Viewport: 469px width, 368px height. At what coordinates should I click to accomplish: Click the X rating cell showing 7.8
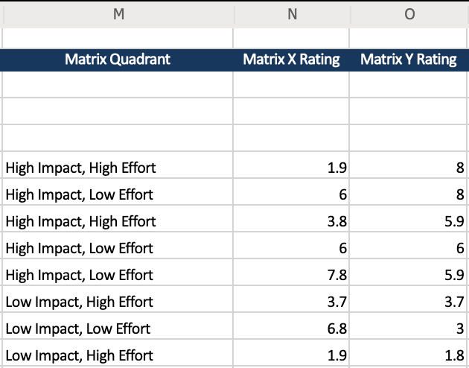point(291,275)
